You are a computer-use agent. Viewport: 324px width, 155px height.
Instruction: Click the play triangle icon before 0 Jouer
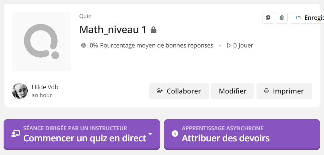tap(229, 45)
